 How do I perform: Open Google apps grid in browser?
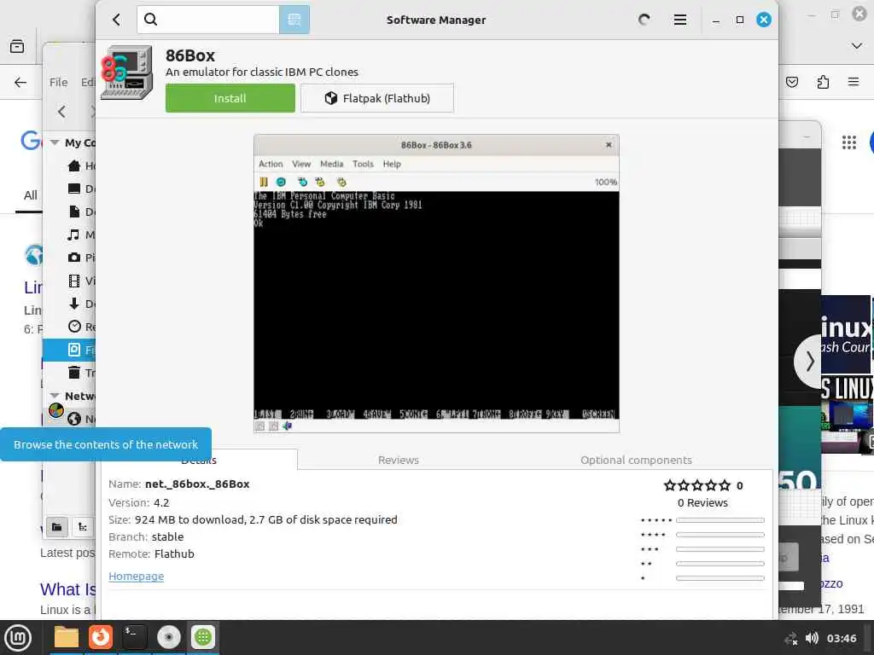click(x=849, y=142)
